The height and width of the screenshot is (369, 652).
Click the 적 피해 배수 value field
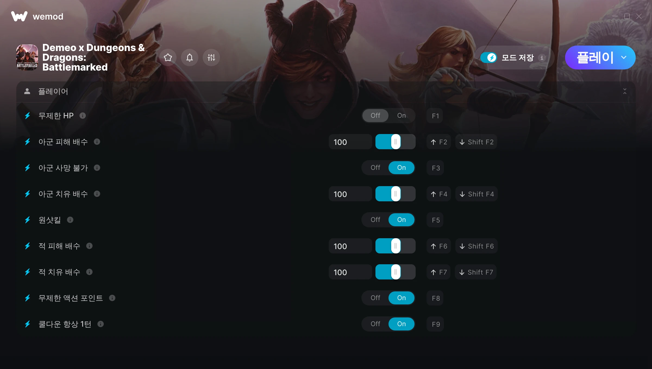click(x=350, y=246)
